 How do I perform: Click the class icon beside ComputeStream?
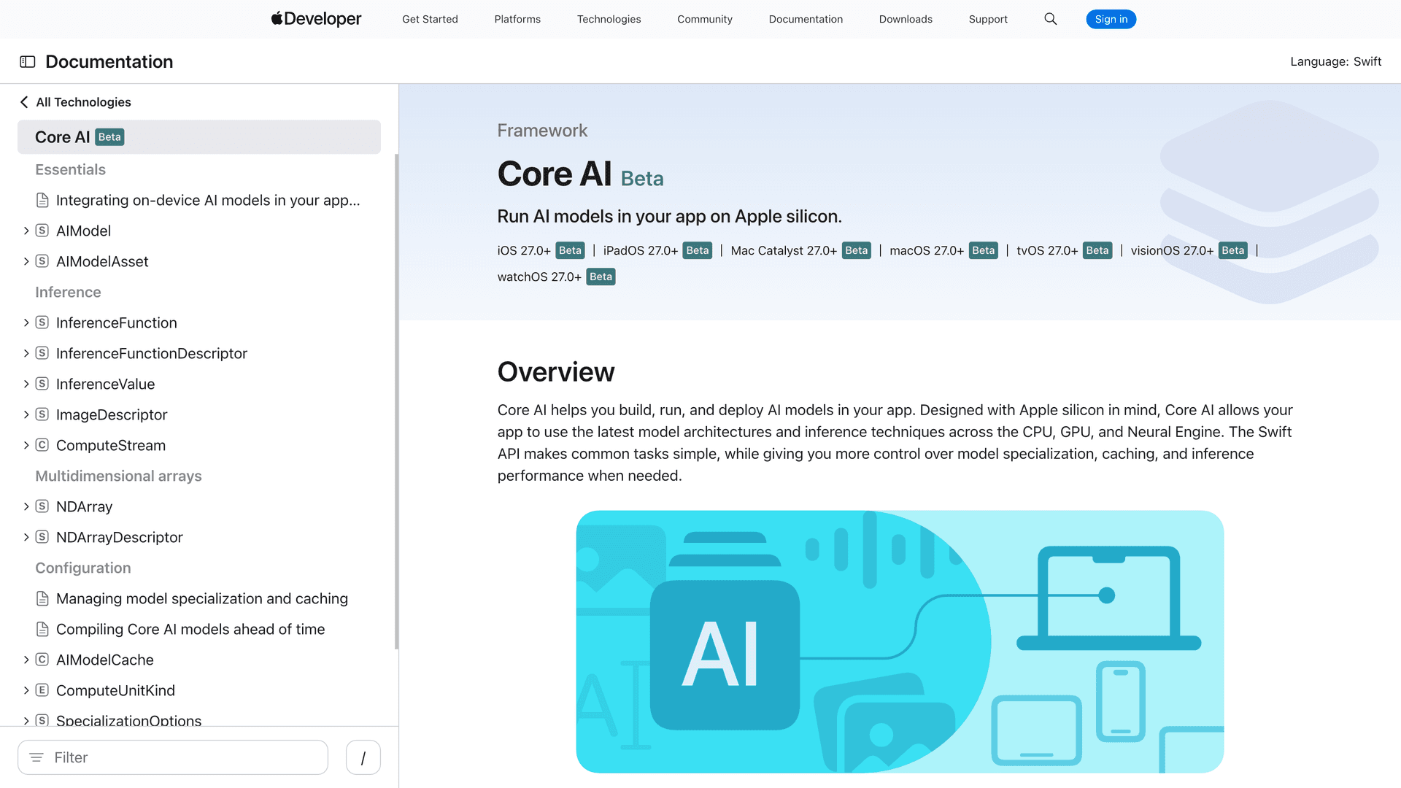pyautogui.click(x=42, y=445)
